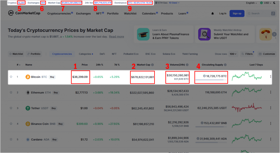Click the Watchlist star filter button

16,54
